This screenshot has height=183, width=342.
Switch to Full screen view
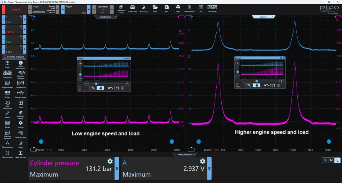coord(201,9)
